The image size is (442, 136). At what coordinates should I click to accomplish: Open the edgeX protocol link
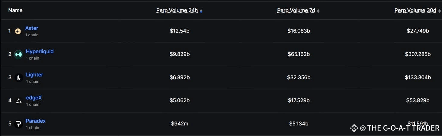point(34,98)
